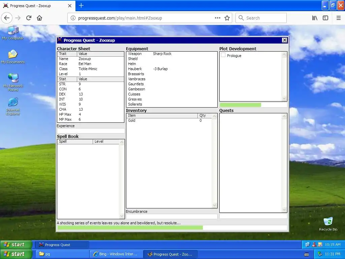Select the Progress Quest - Zooxup browser tab
Viewport: 345px width, 259px height.
[38, 6]
